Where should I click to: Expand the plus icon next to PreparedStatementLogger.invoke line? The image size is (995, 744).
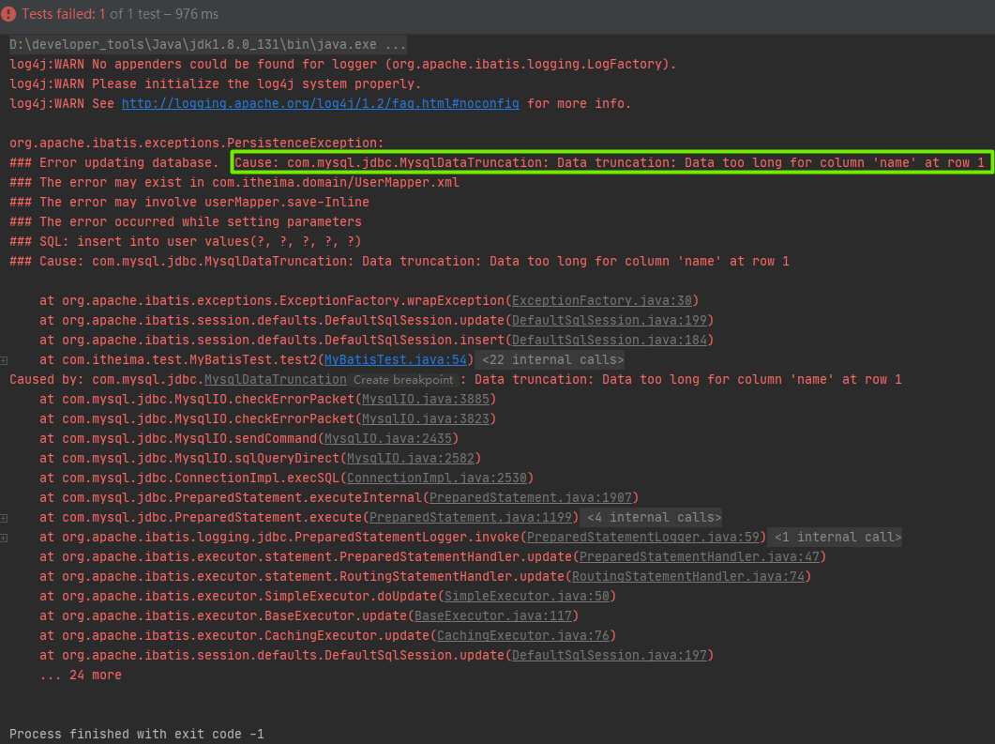click(6, 537)
